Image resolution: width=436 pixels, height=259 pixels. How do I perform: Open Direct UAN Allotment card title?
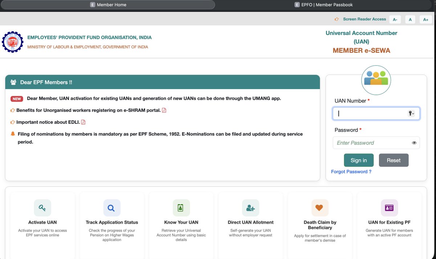(251, 222)
